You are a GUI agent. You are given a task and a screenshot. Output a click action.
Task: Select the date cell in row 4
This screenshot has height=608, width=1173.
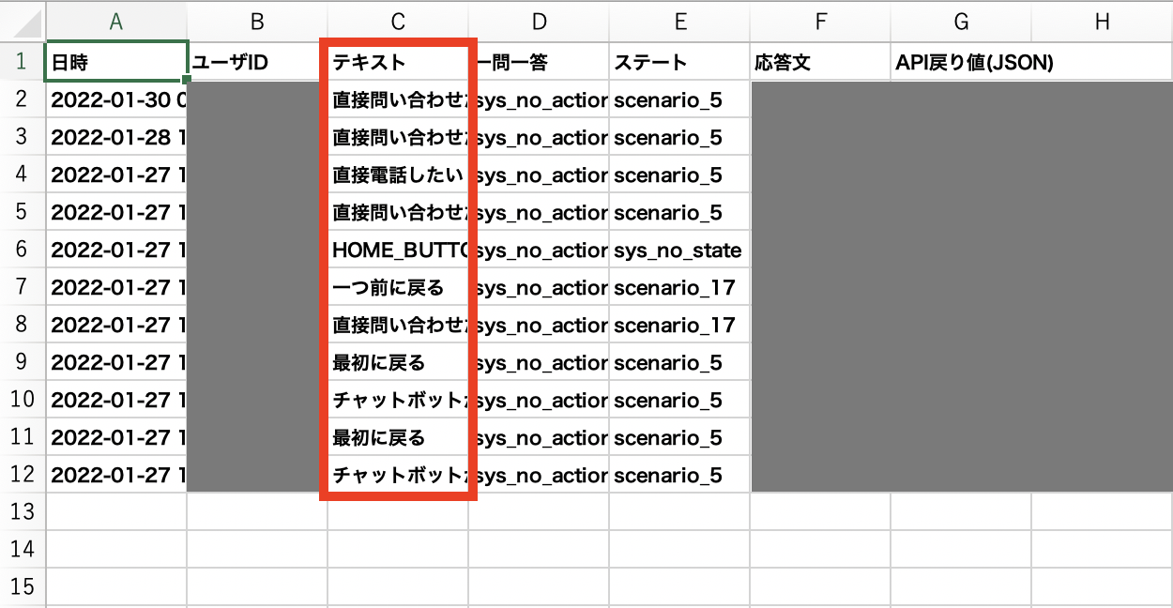point(116,175)
